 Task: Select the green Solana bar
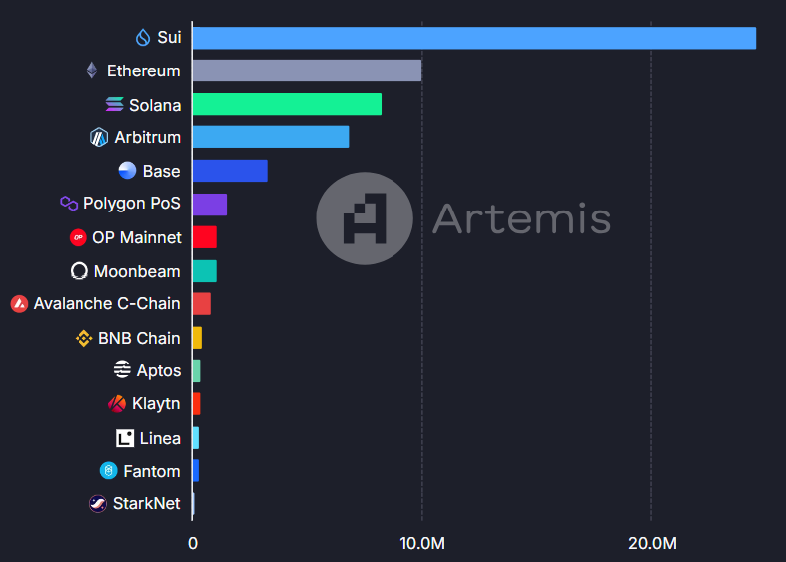click(x=287, y=104)
